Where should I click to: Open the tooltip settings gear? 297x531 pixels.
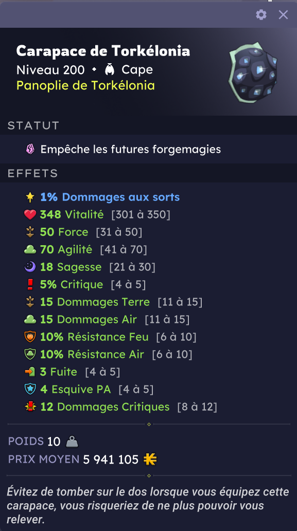click(261, 14)
